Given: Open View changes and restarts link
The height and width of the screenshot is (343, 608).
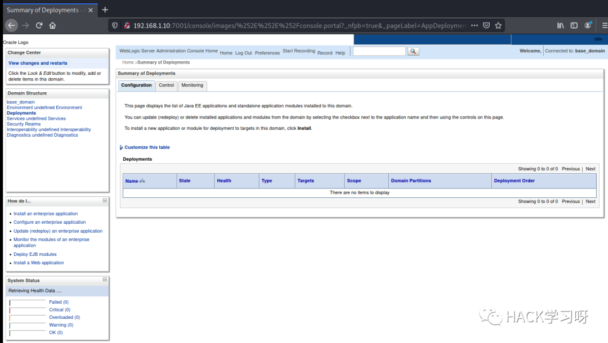Looking at the screenshot, I should point(38,63).
